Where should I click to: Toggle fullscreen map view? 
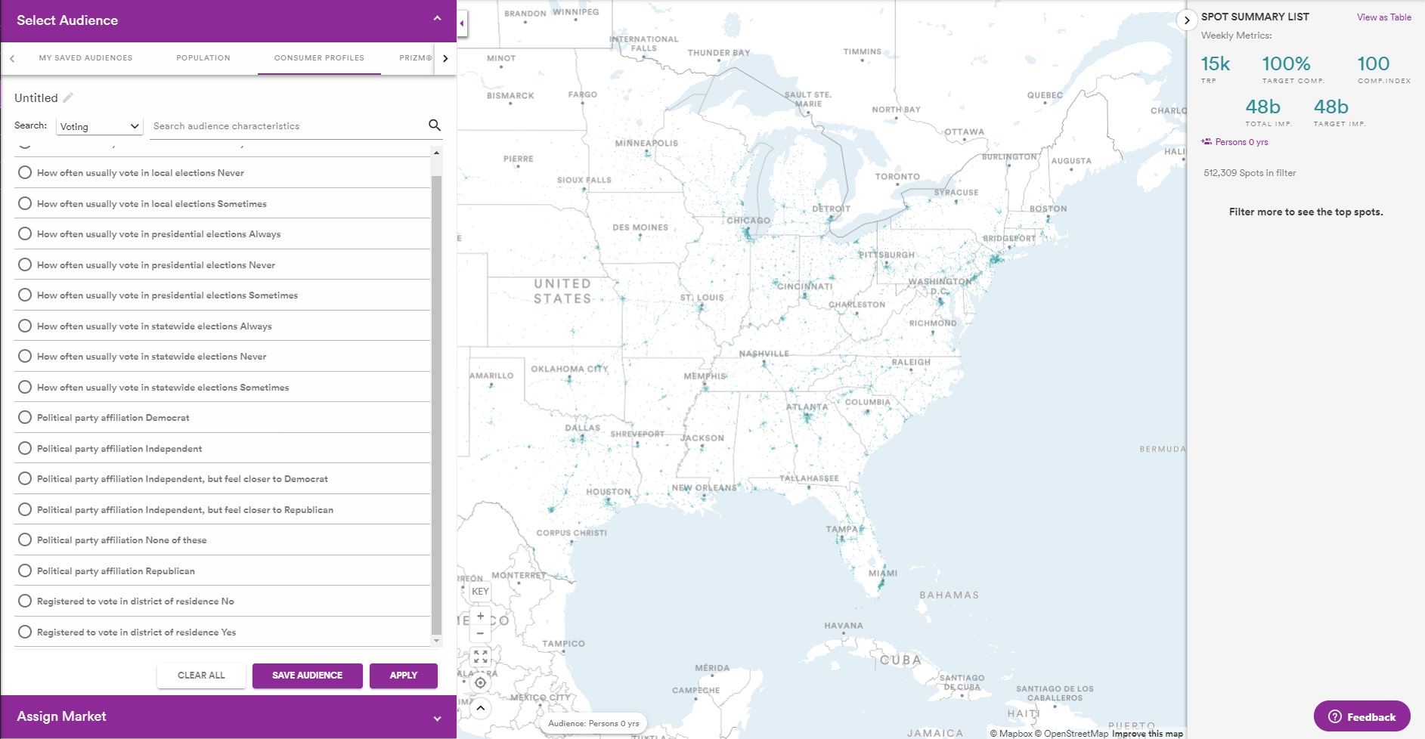click(x=480, y=657)
